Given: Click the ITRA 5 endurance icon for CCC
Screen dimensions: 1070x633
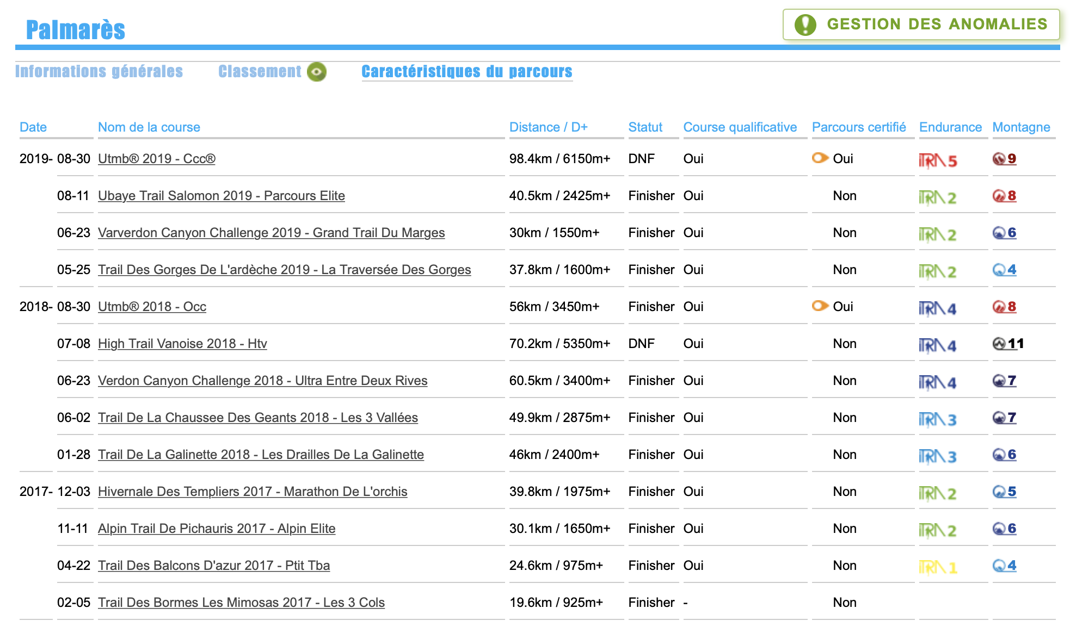Looking at the screenshot, I should coord(937,160).
